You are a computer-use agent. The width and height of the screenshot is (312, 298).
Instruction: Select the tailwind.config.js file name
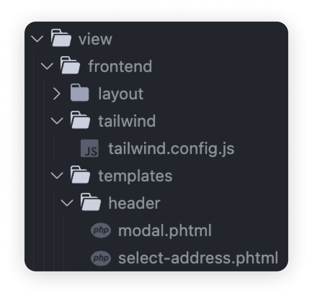pyautogui.click(x=171, y=149)
